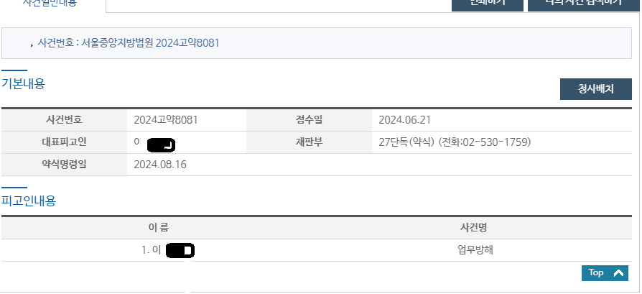This screenshot has width=642, height=294.
Task: Open the 청사배치 courthouse layout button
Action: click(595, 89)
